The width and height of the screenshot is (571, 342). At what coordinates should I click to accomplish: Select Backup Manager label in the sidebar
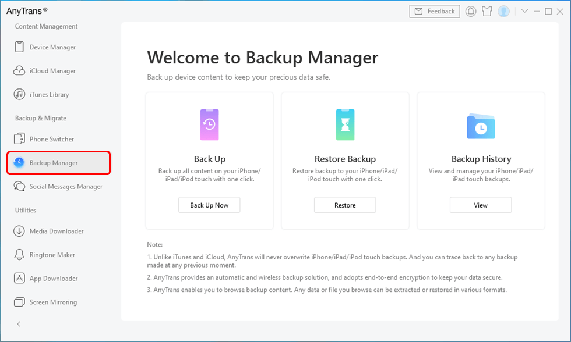[54, 163]
